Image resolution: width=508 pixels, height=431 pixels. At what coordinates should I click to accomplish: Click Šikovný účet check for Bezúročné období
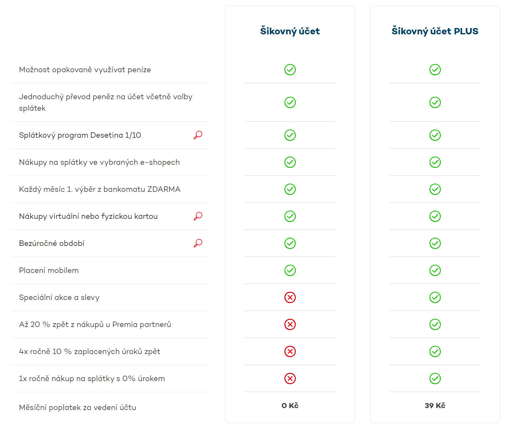pos(290,243)
